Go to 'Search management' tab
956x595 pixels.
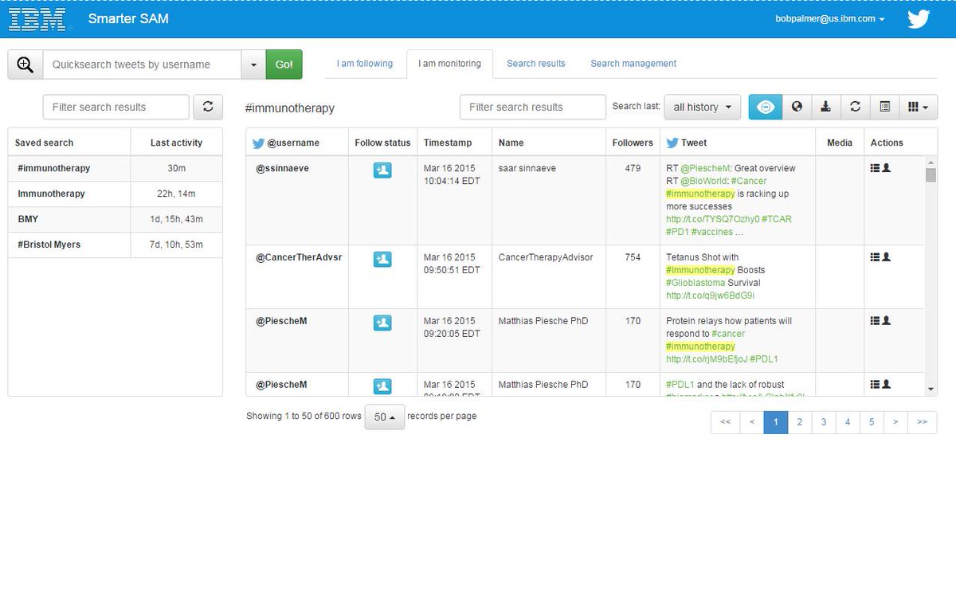point(633,64)
